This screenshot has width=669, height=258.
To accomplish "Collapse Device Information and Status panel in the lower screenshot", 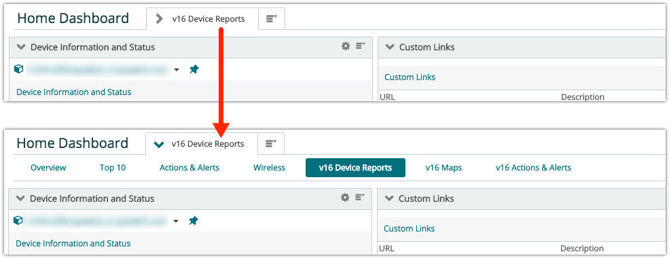I will [20, 198].
